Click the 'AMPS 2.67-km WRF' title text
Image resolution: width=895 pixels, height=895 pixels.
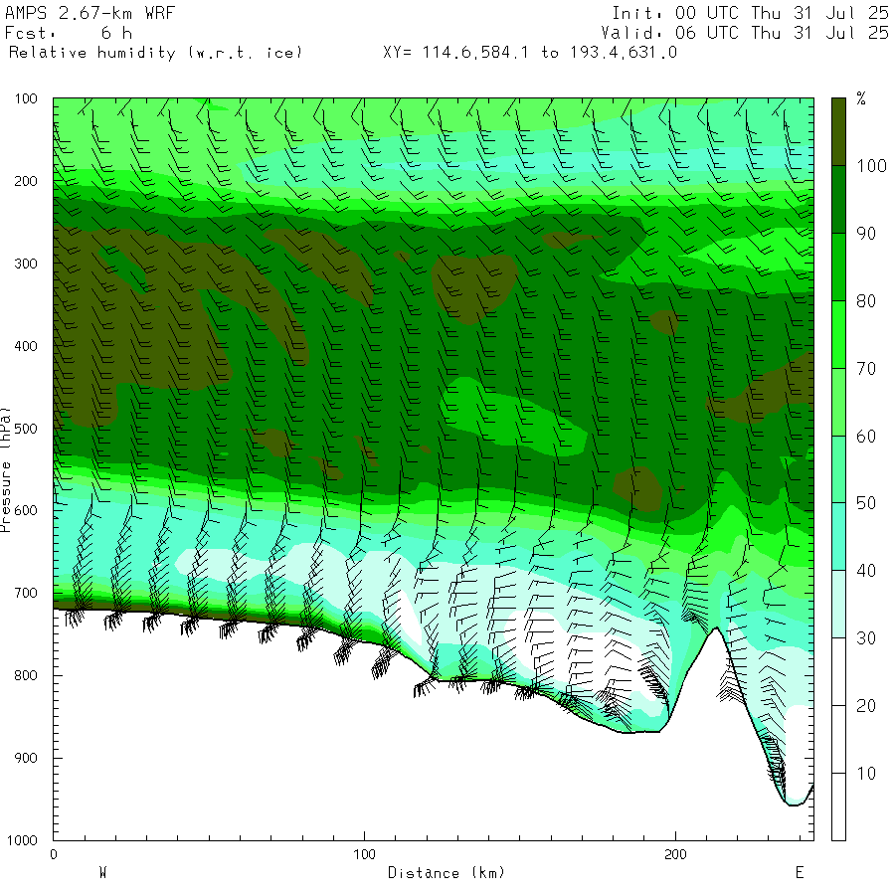point(89,13)
